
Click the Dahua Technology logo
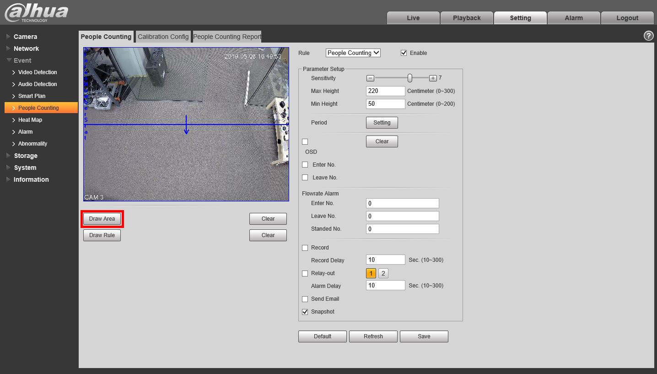click(37, 13)
